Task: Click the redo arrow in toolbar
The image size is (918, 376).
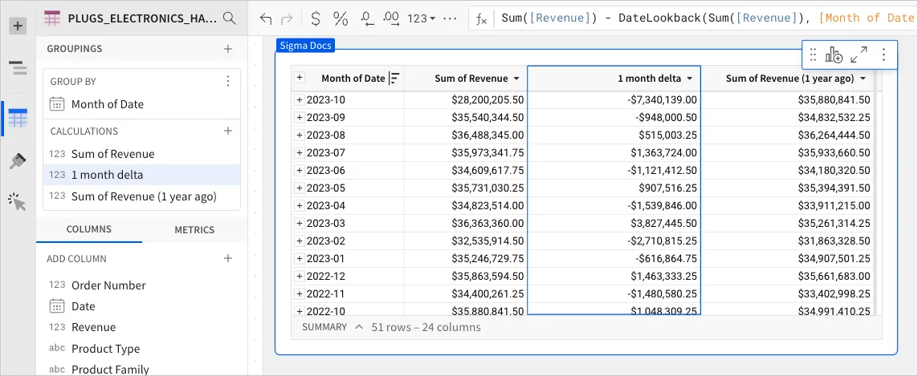Action: (x=287, y=18)
